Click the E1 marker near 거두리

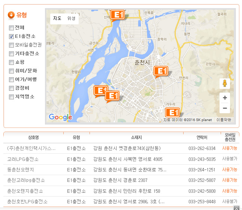173,112
